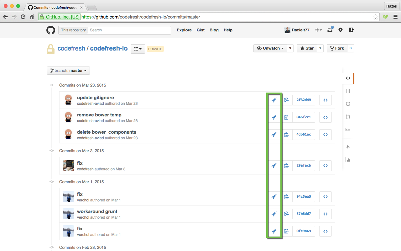
Task: Expand the branch: master dropdown
Action: [x=68, y=71]
